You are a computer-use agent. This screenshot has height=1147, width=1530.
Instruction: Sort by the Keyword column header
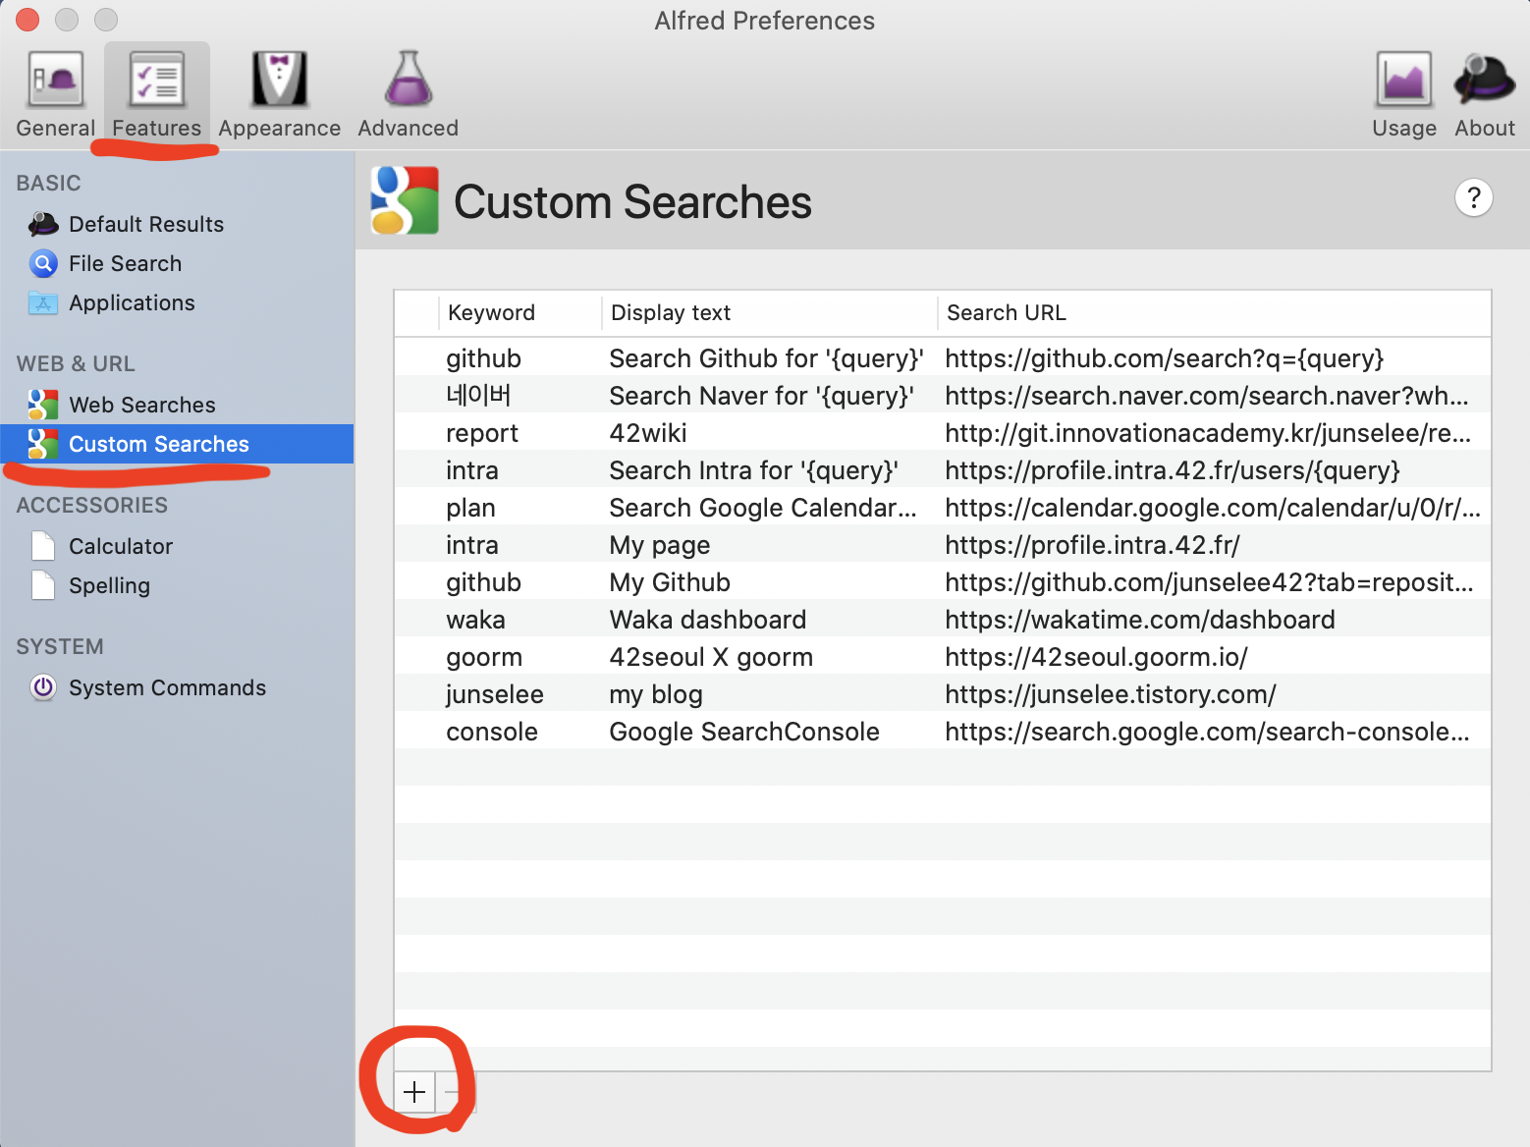click(519, 312)
